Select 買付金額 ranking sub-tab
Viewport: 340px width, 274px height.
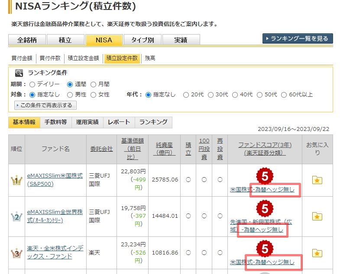[x=21, y=58]
